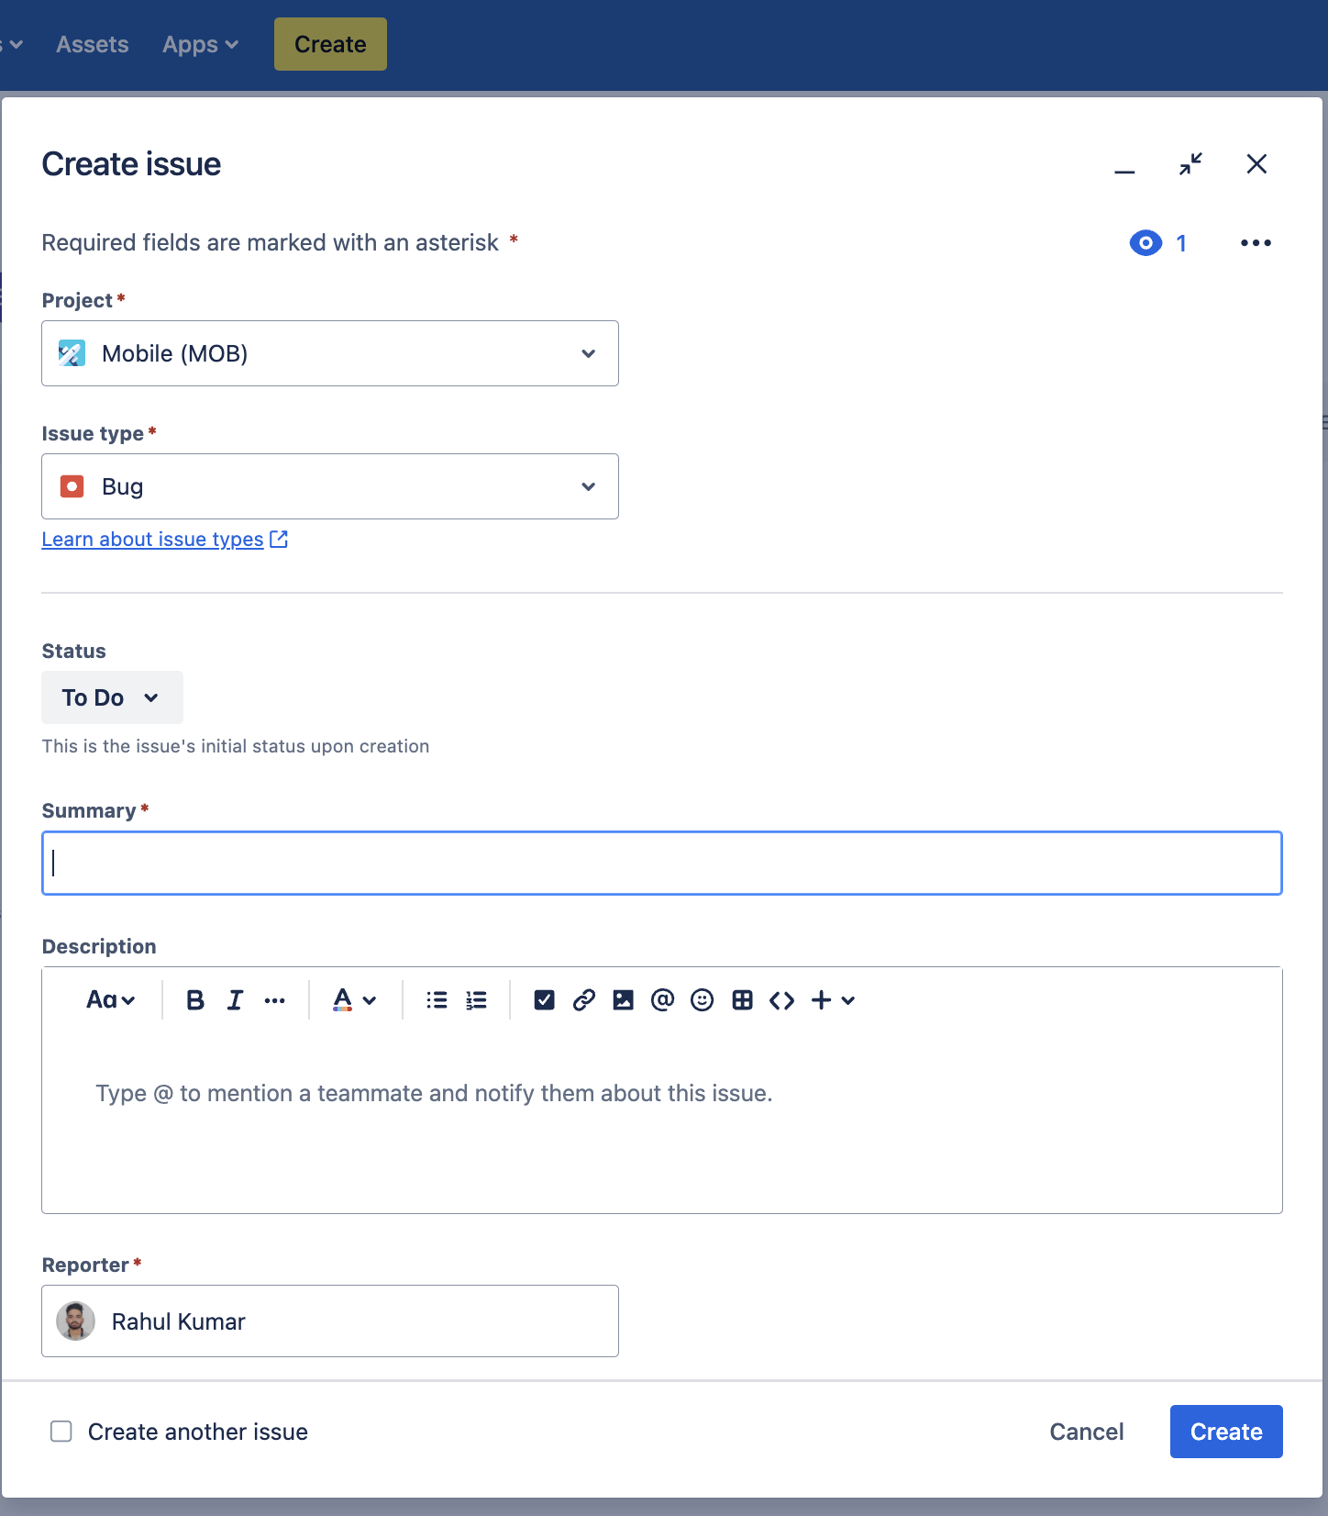Open text styles Aa dropdown
1328x1516 pixels.
110,1000
